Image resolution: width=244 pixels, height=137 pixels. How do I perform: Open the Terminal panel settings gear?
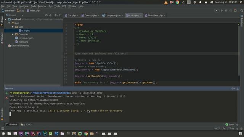click(233, 89)
